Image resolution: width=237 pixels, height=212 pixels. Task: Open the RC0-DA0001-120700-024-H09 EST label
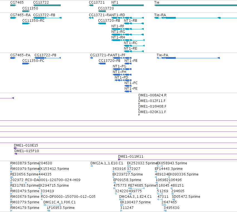[53, 180]
